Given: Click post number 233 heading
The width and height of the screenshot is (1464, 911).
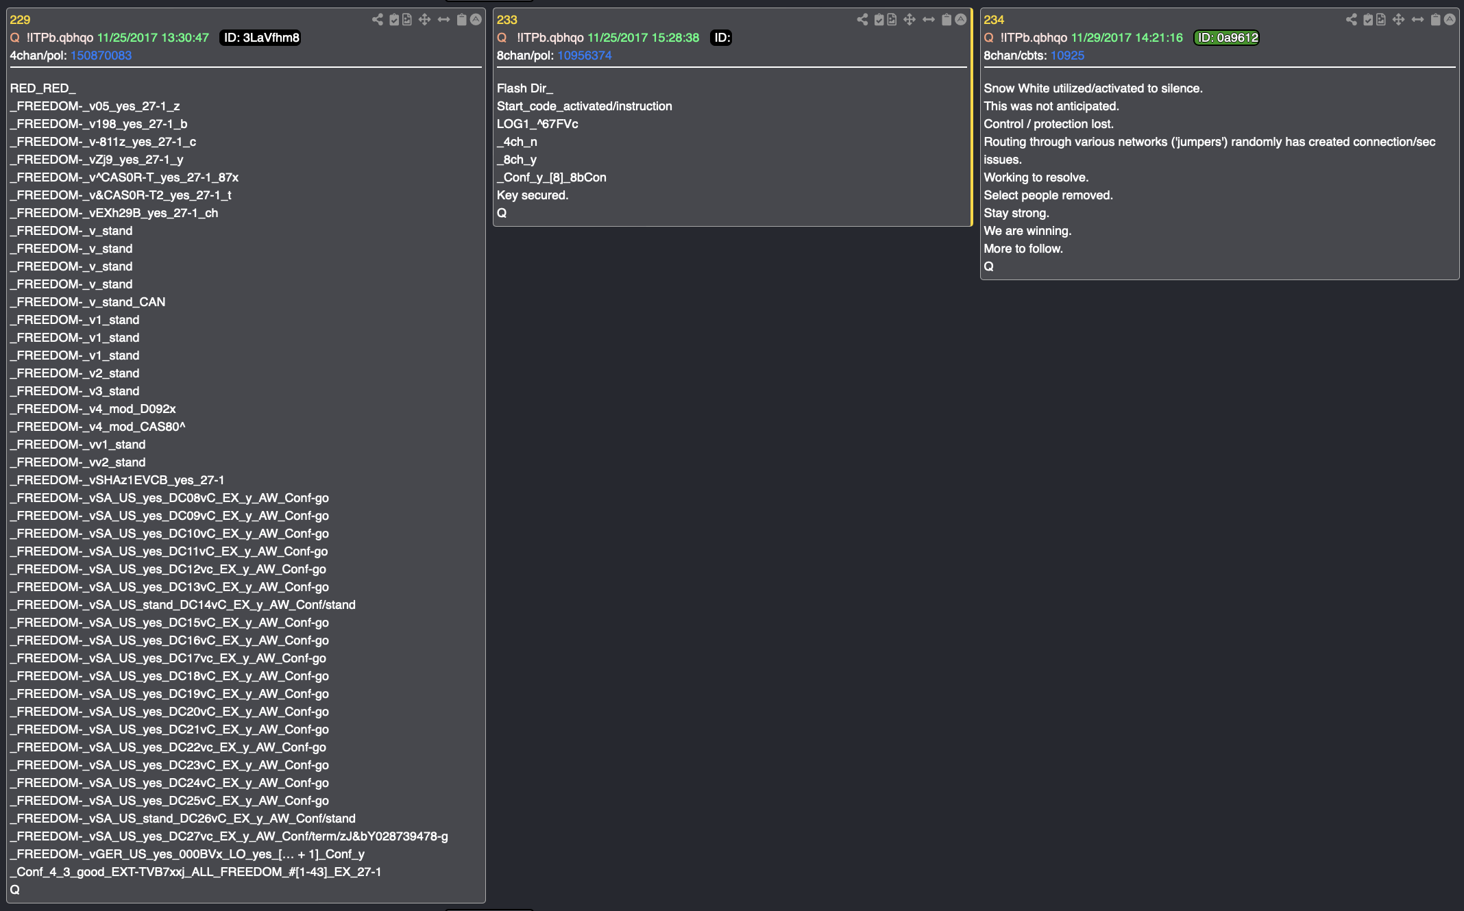Looking at the screenshot, I should click(507, 20).
